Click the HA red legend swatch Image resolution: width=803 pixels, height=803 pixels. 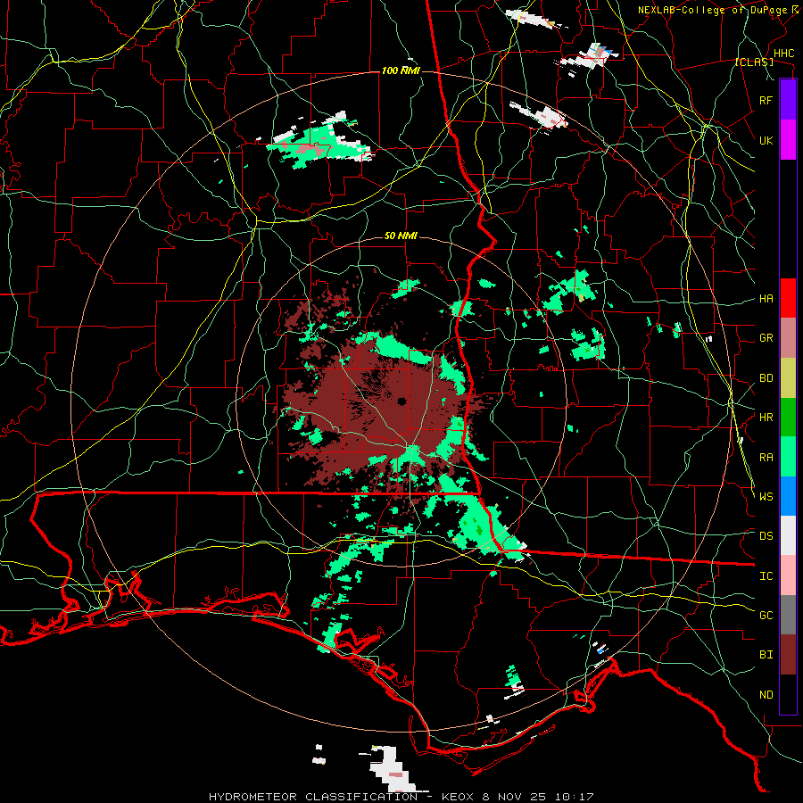pyautogui.click(x=788, y=298)
